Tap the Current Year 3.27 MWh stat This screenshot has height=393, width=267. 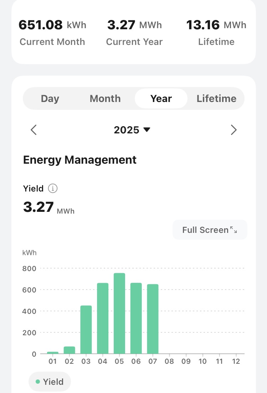[x=134, y=33]
